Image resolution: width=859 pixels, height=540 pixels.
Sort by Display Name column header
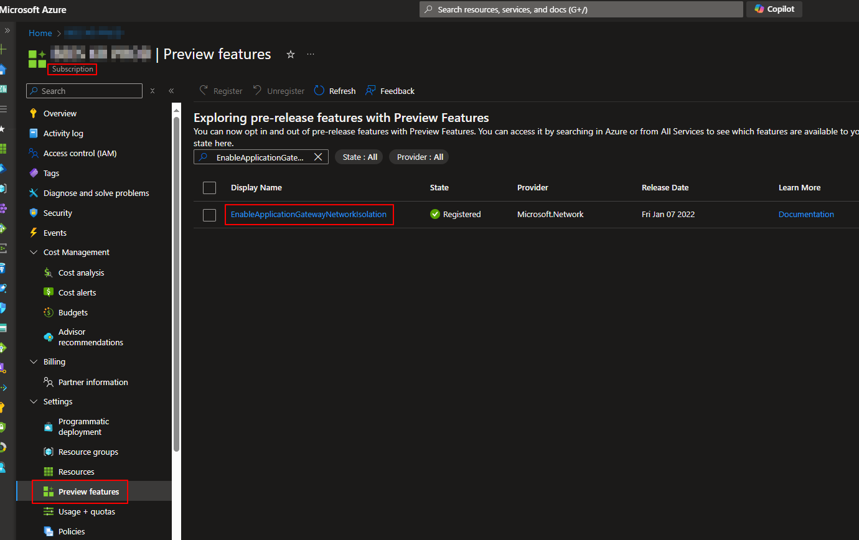click(256, 188)
